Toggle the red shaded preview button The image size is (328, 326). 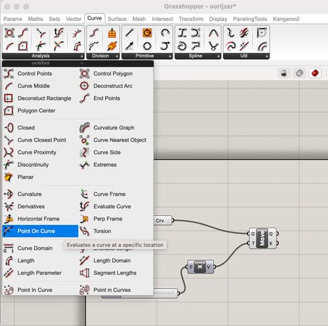pyautogui.click(x=315, y=73)
